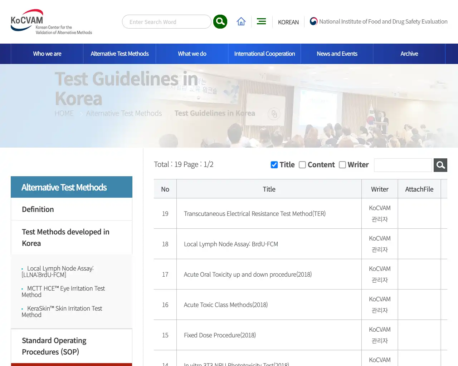
Task: Open the International Cooperation menu
Action: click(x=264, y=54)
